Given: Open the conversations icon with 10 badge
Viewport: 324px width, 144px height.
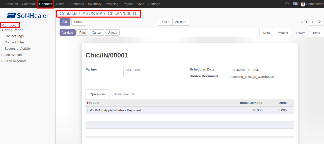Looking at the screenshot, I should 295,4.
